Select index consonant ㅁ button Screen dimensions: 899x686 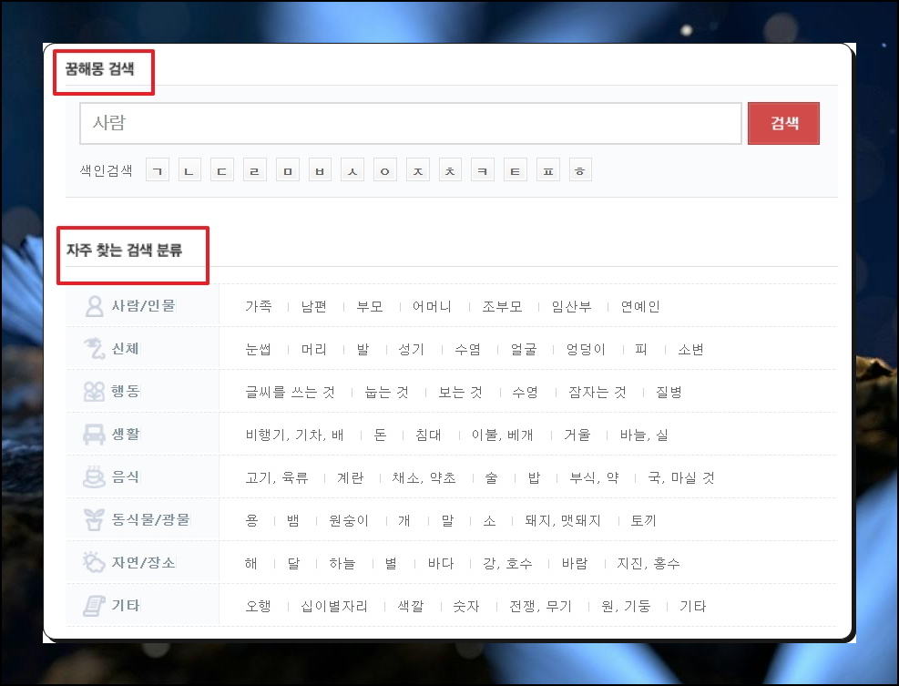pyautogui.click(x=288, y=170)
